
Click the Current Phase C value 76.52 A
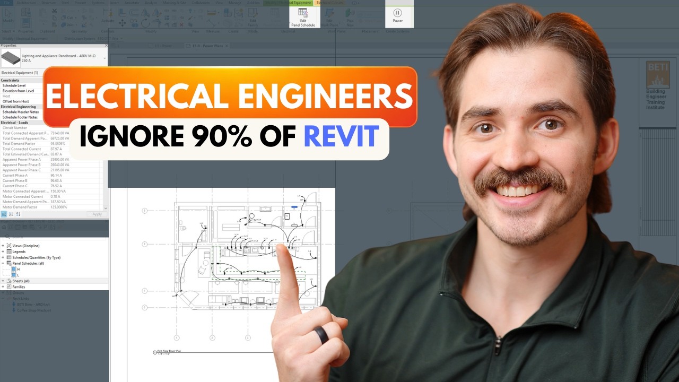56,186
